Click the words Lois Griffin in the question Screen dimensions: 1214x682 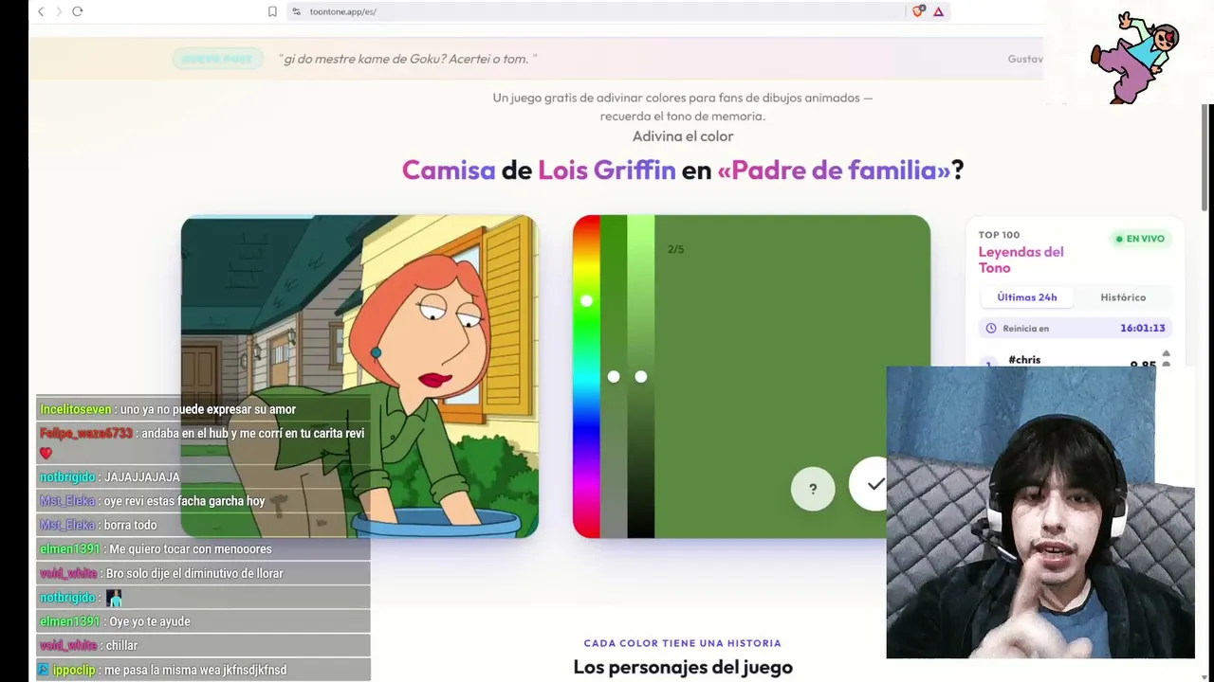point(607,170)
